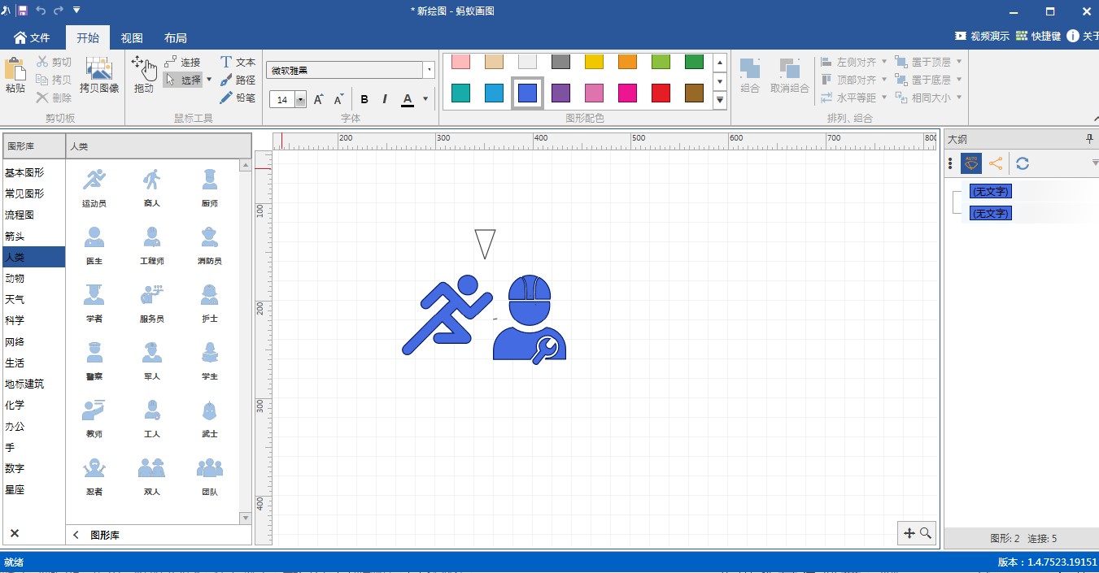This screenshot has width=1099, height=573.
Task: Switch to the 视图 ribbon tab
Action: click(x=132, y=38)
